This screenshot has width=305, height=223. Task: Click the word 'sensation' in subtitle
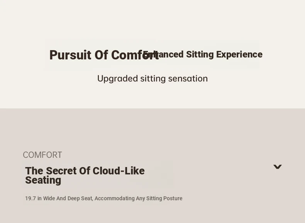(188, 79)
